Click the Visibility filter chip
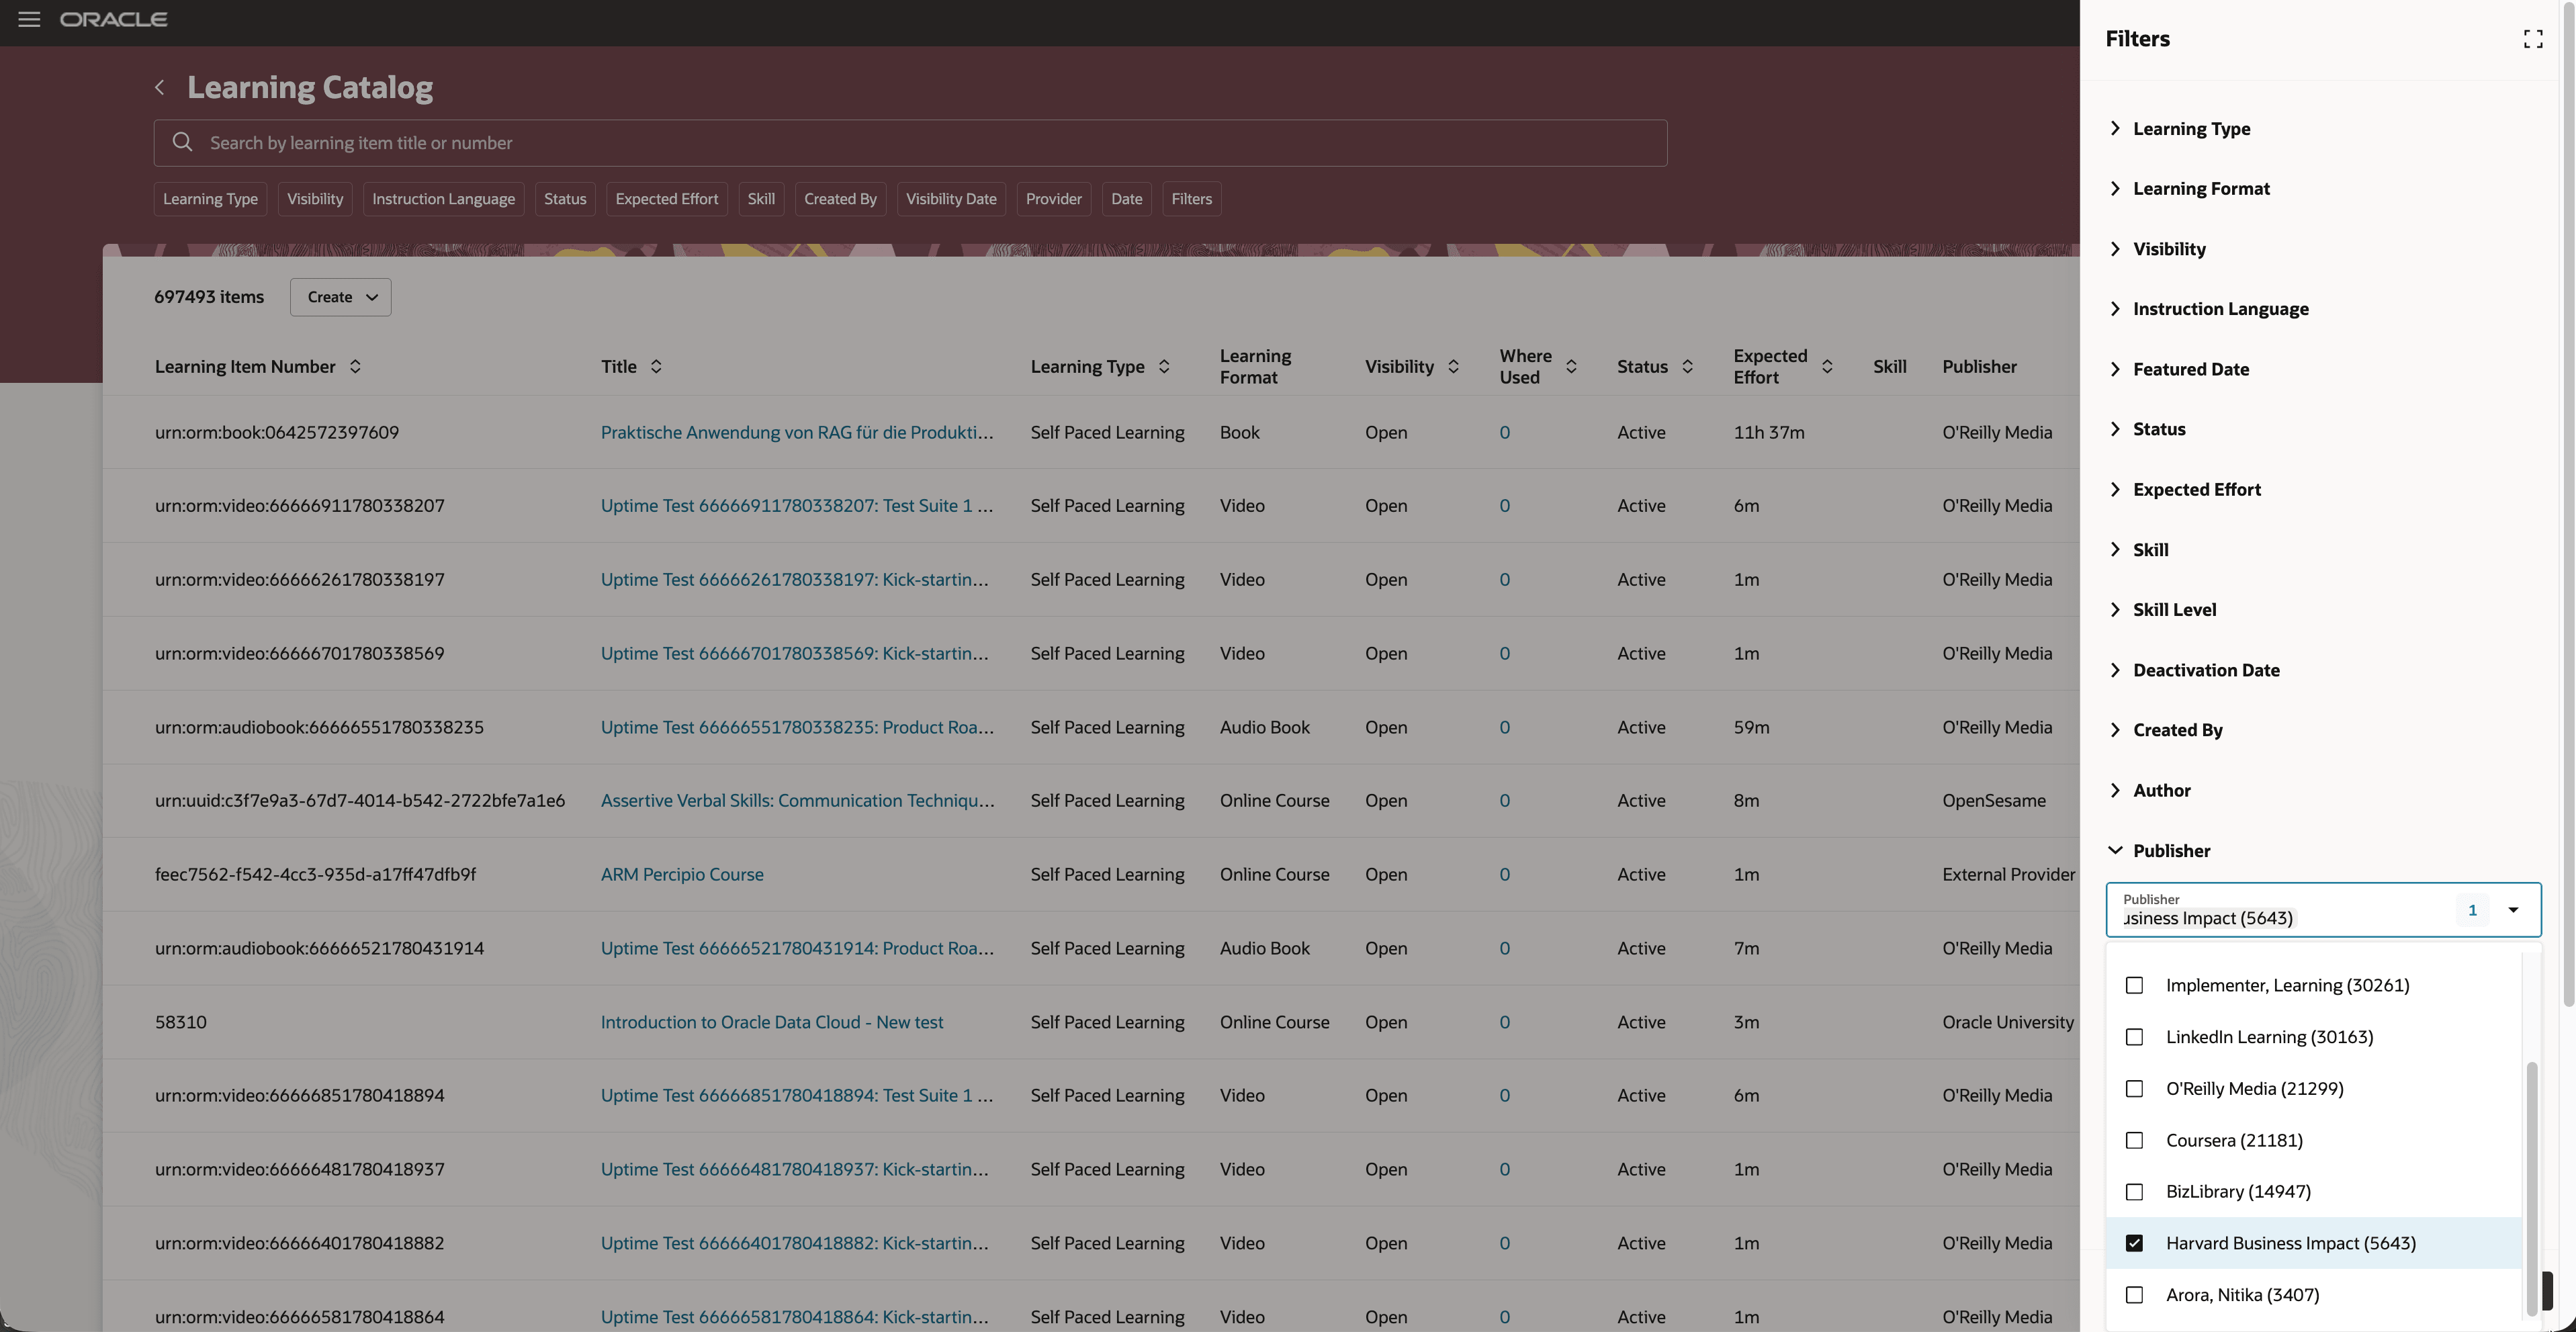 coord(315,199)
